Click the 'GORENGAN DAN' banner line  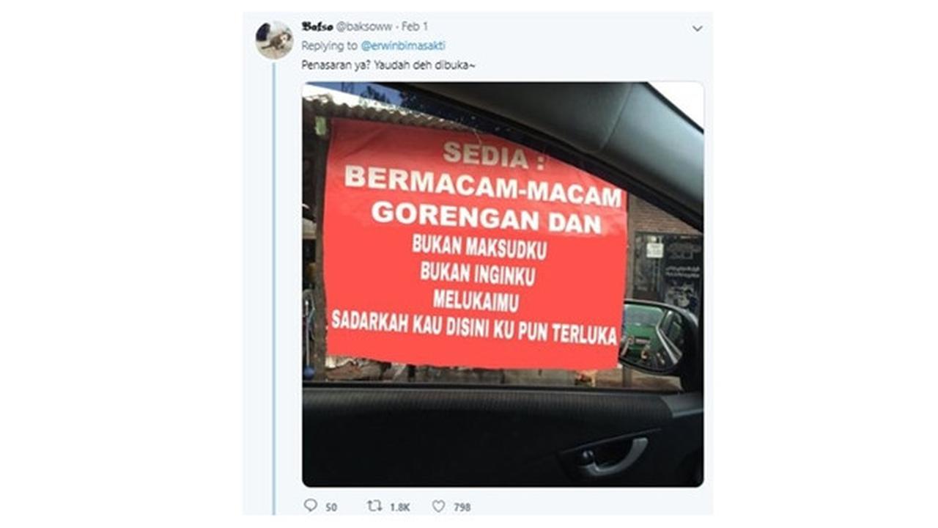coord(487,217)
